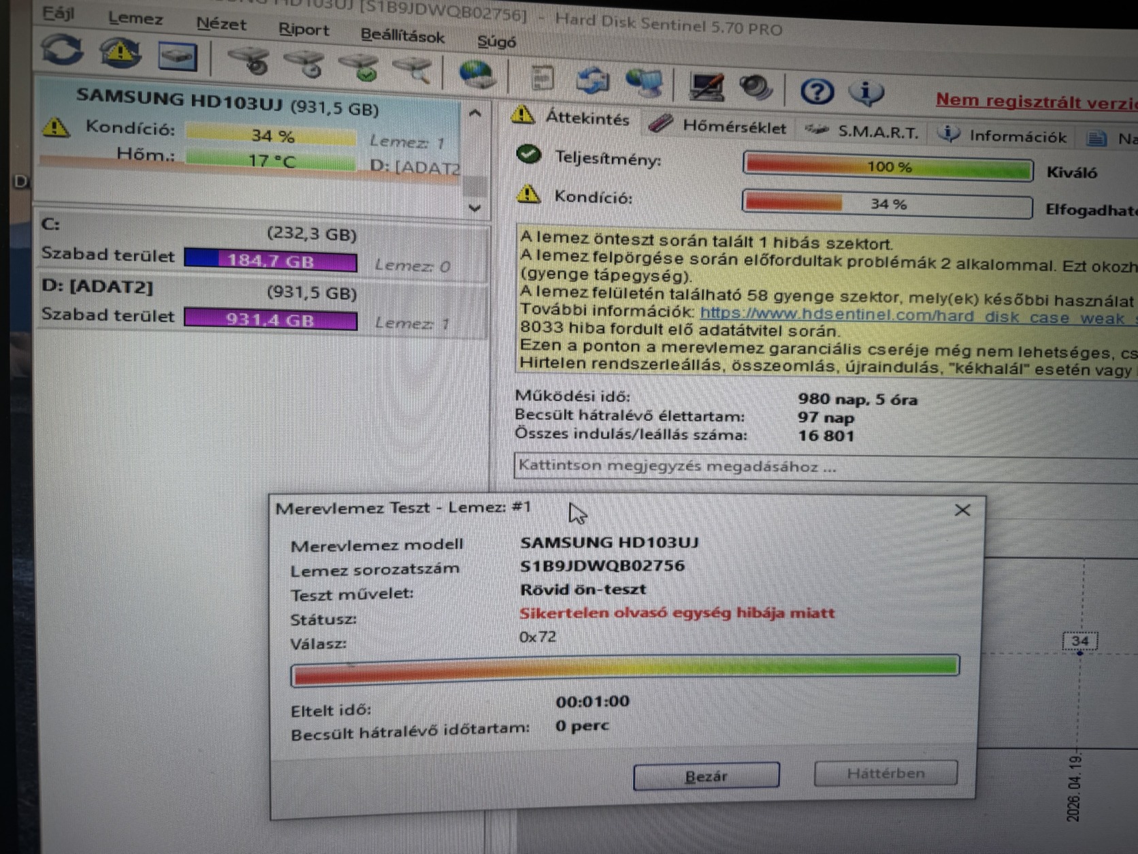Image resolution: width=1138 pixels, height=854 pixels.
Task: Click the Háttérben button in the test dialog
Action: (885, 773)
